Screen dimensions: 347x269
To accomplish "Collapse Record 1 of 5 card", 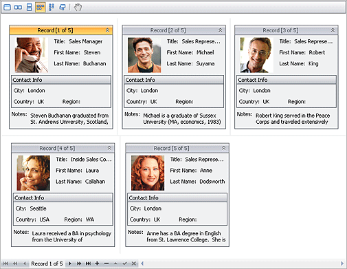I will (107, 30).
